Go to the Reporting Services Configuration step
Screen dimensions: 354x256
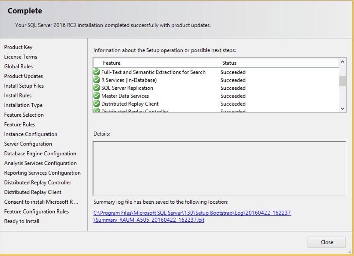coord(42,173)
